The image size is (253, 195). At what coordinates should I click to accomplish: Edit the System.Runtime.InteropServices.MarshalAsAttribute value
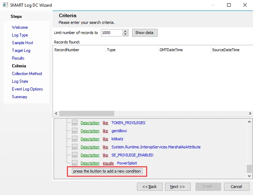(x=156, y=147)
